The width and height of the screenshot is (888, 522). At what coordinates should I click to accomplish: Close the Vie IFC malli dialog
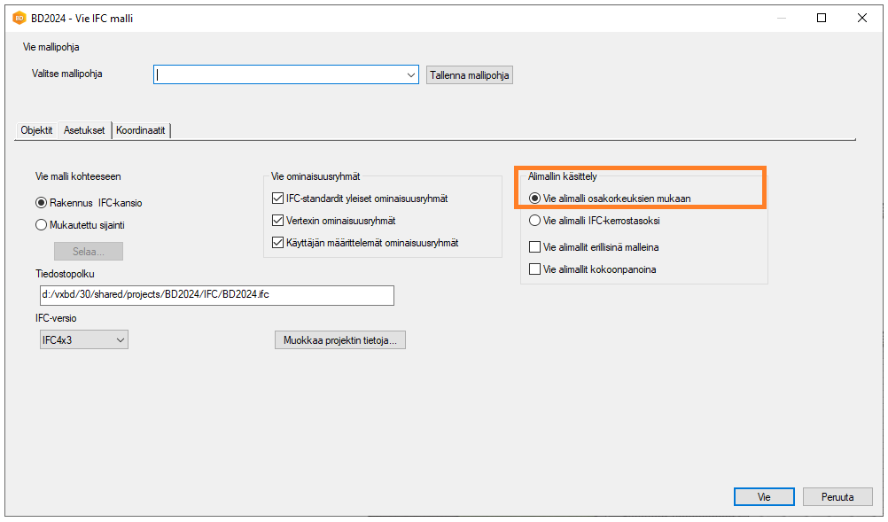point(861,18)
